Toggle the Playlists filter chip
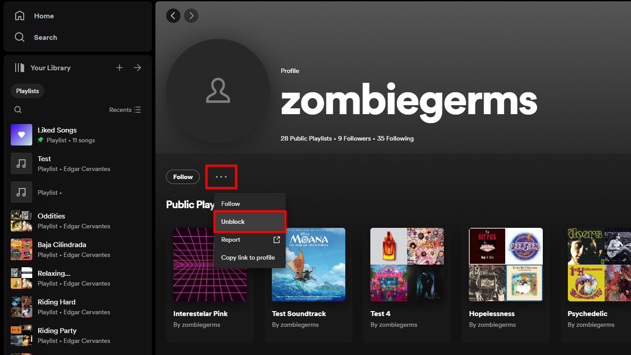This screenshot has width=631, height=355. click(27, 91)
